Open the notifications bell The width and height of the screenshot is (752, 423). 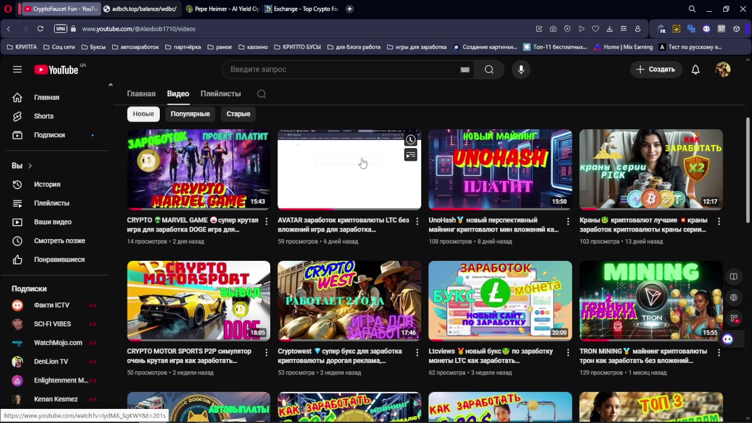695,69
